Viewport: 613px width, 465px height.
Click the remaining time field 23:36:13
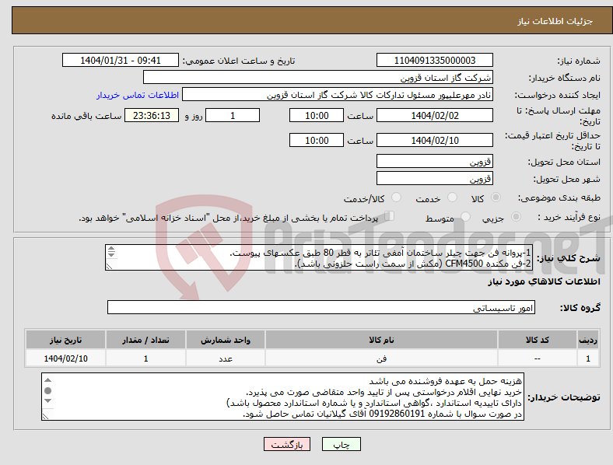tap(152, 115)
